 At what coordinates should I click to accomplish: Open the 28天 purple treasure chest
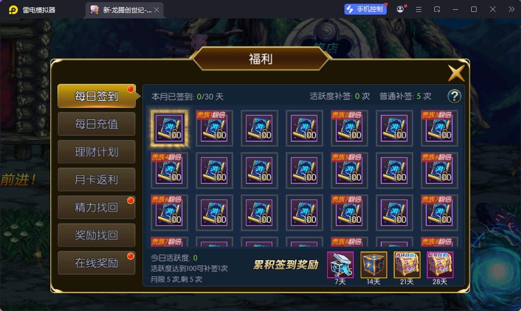pos(440,264)
